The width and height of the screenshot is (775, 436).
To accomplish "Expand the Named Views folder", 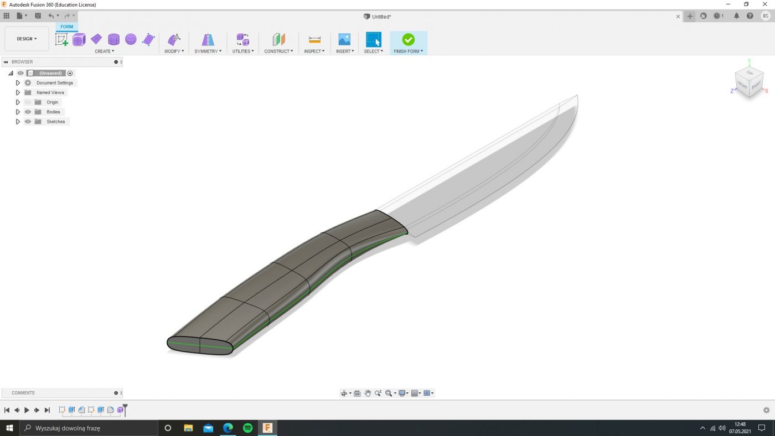I will pyautogui.click(x=18, y=92).
